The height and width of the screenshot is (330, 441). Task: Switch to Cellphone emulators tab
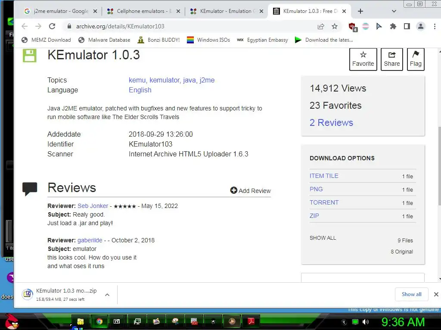[x=144, y=11]
